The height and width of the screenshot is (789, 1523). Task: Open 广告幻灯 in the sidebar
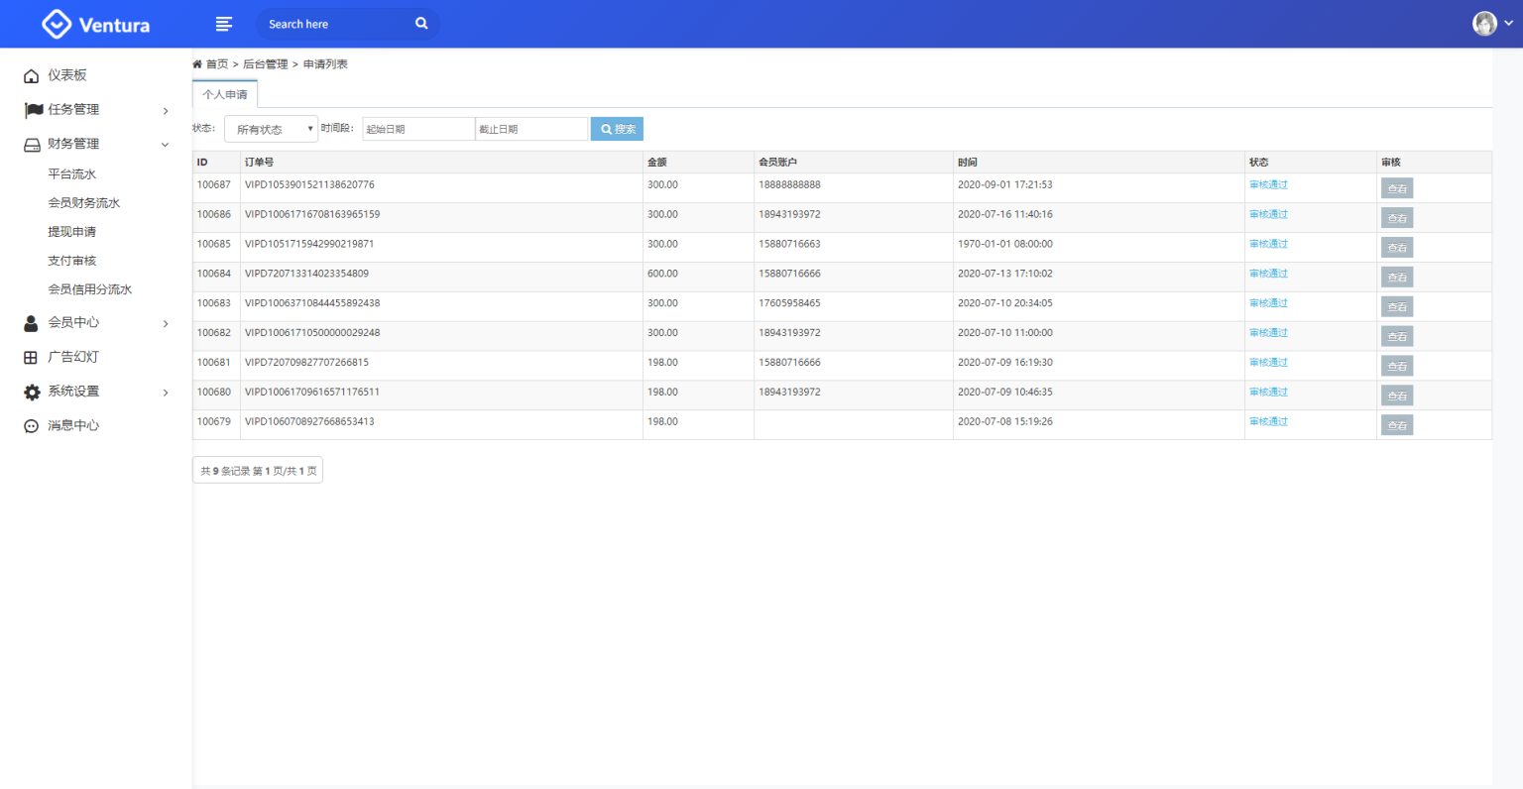pyautogui.click(x=73, y=357)
